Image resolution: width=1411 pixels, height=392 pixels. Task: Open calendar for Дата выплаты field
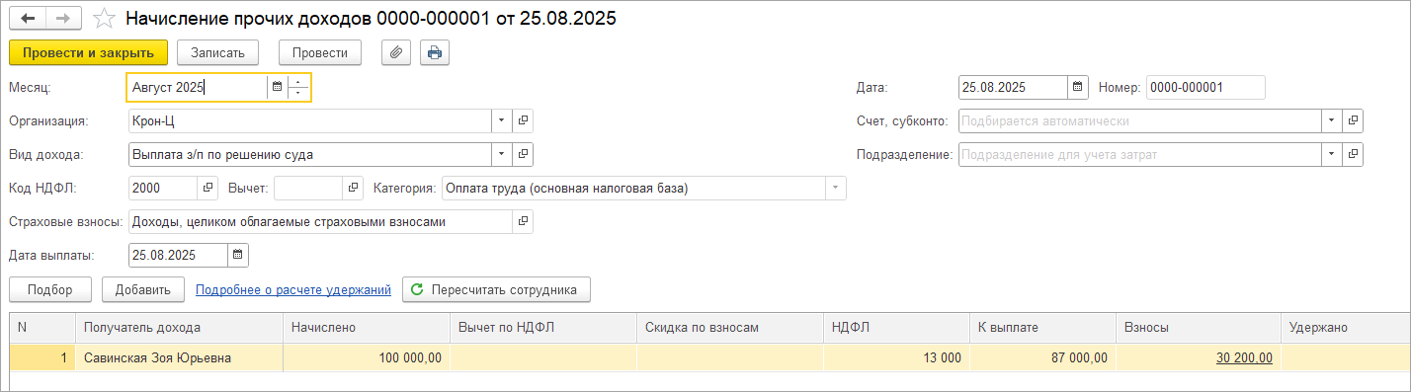pos(237,255)
